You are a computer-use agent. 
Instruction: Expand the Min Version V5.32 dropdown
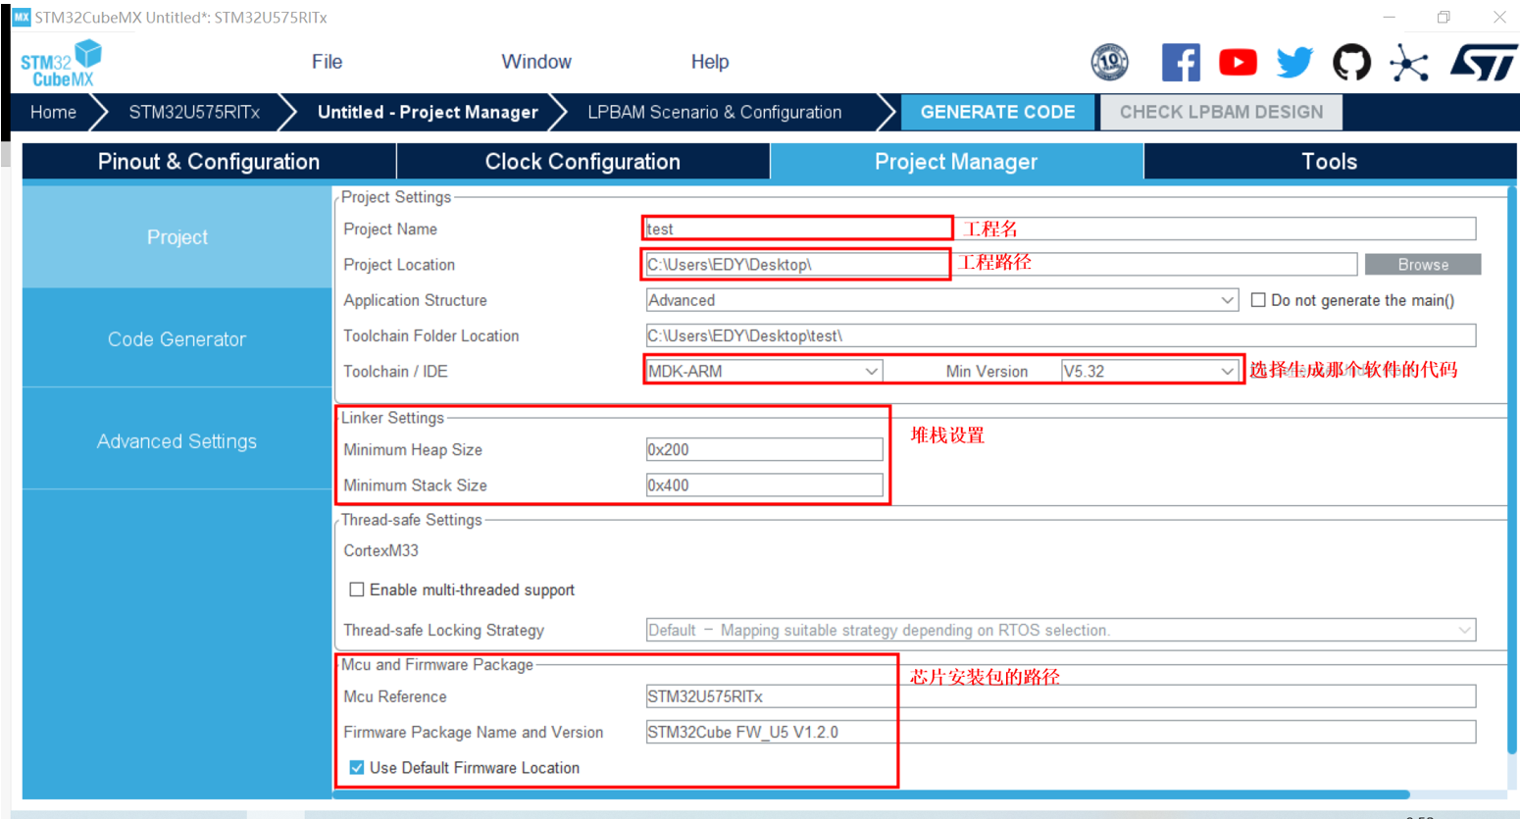click(1226, 372)
